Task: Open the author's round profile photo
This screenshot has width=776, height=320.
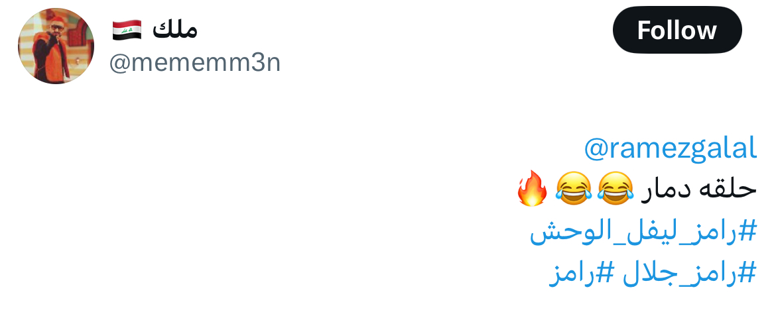Action: [x=56, y=46]
